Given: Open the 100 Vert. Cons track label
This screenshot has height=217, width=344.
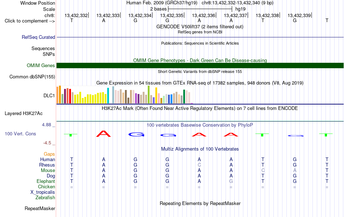Looking at the screenshot, I should (x=20, y=134).
